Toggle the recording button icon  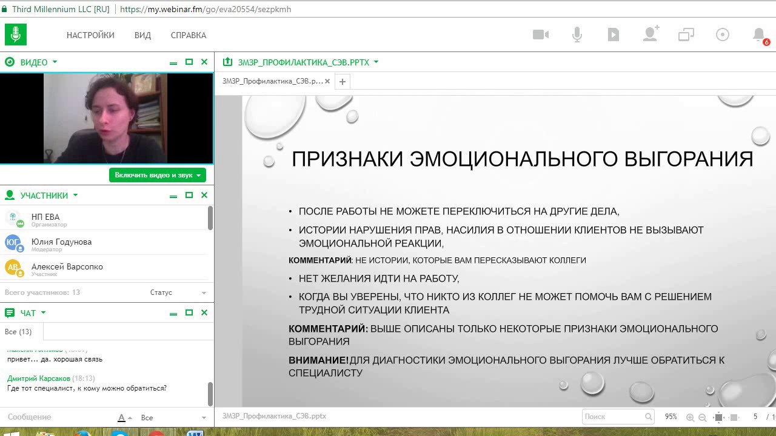pyautogui.click(x=723, y=35)
